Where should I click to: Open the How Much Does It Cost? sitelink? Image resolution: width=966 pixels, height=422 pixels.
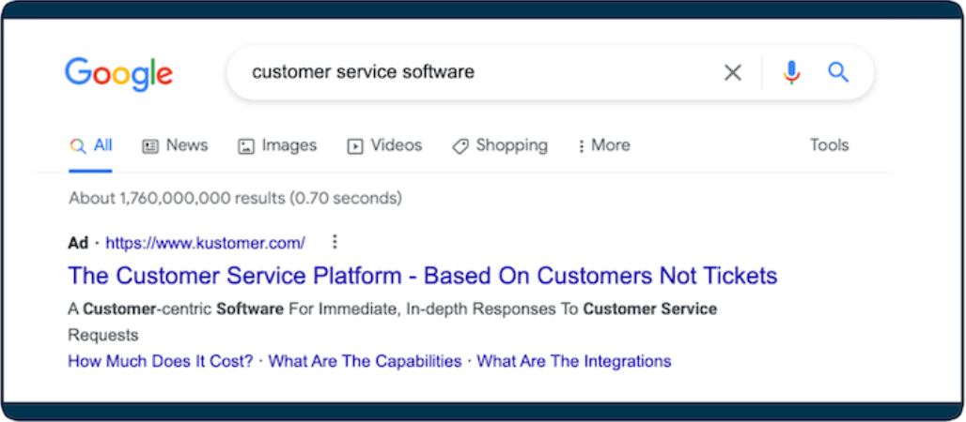(x=160, y=361)
